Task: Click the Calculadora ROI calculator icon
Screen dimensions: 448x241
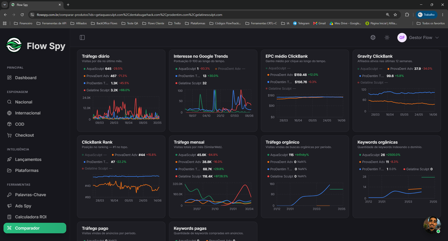Action: click(x=9, y=217)
